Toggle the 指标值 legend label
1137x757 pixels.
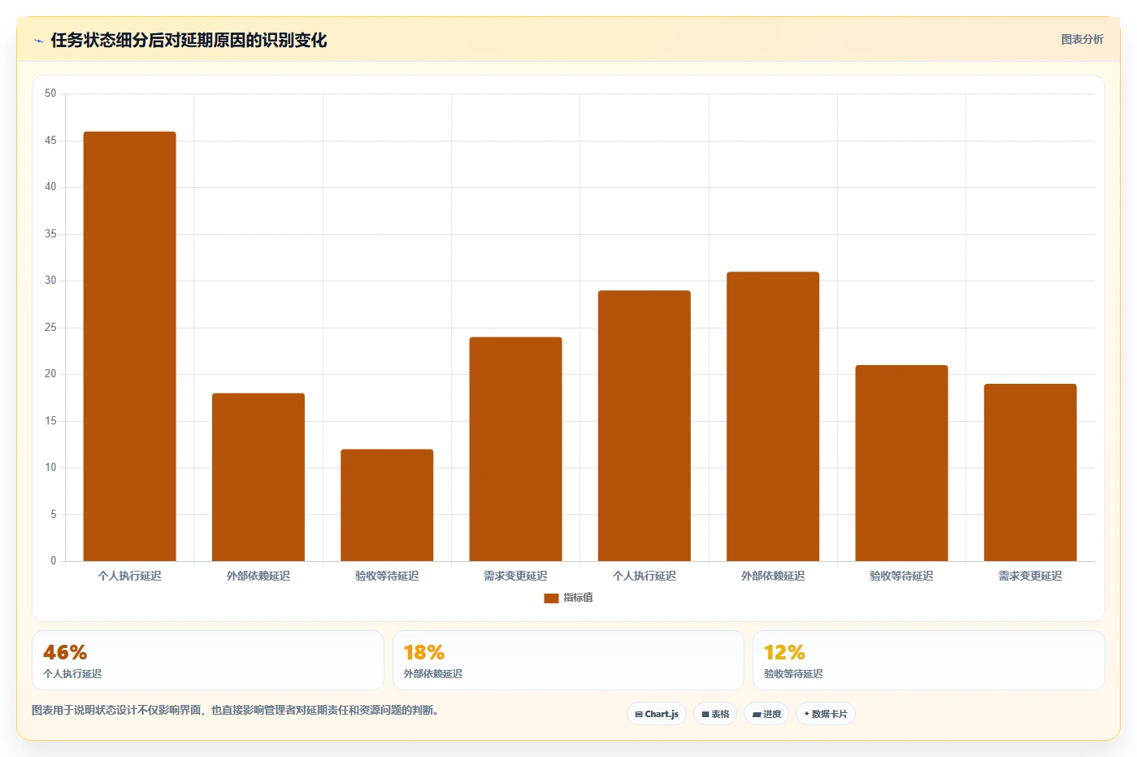pyautogui.click(x=578, y=598)
